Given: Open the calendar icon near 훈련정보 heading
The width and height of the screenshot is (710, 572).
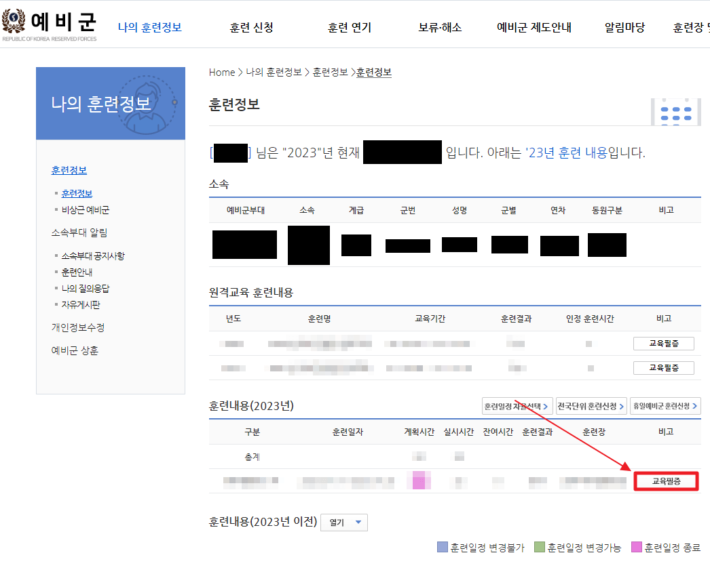Looking at the screenshot, I should tap(676, 113).
